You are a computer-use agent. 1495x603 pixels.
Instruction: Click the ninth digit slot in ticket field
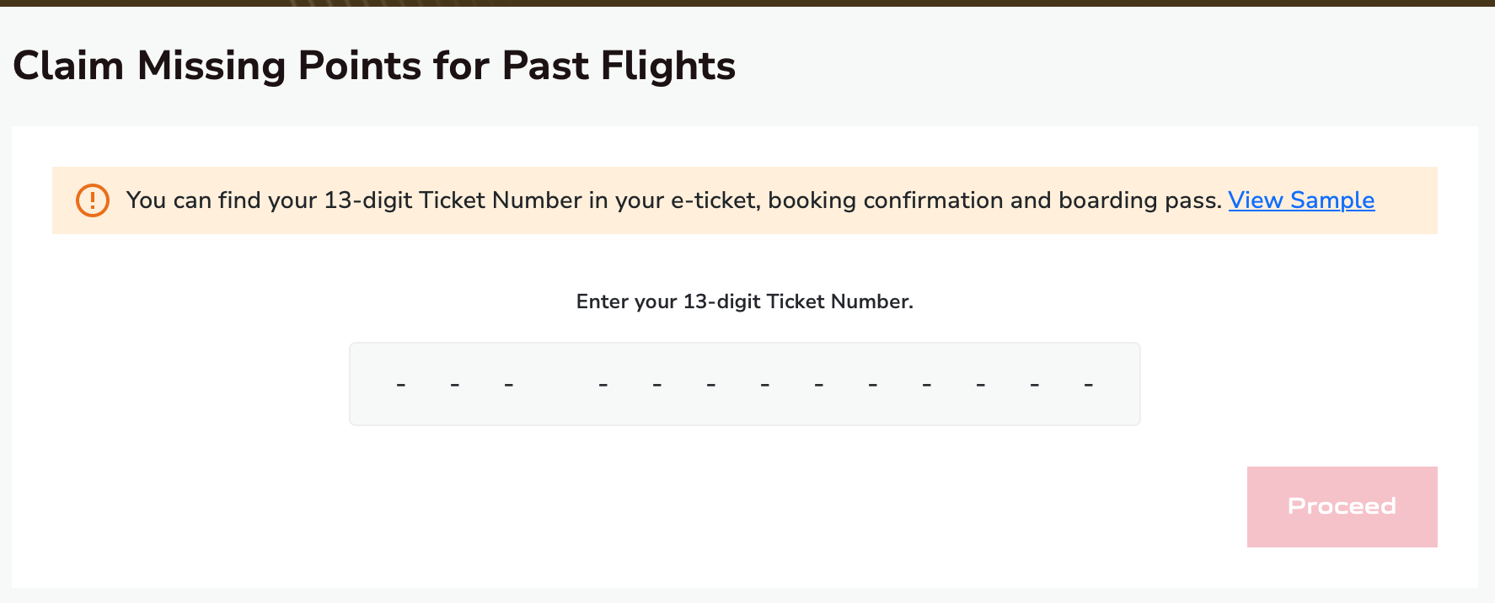point(873,385)
